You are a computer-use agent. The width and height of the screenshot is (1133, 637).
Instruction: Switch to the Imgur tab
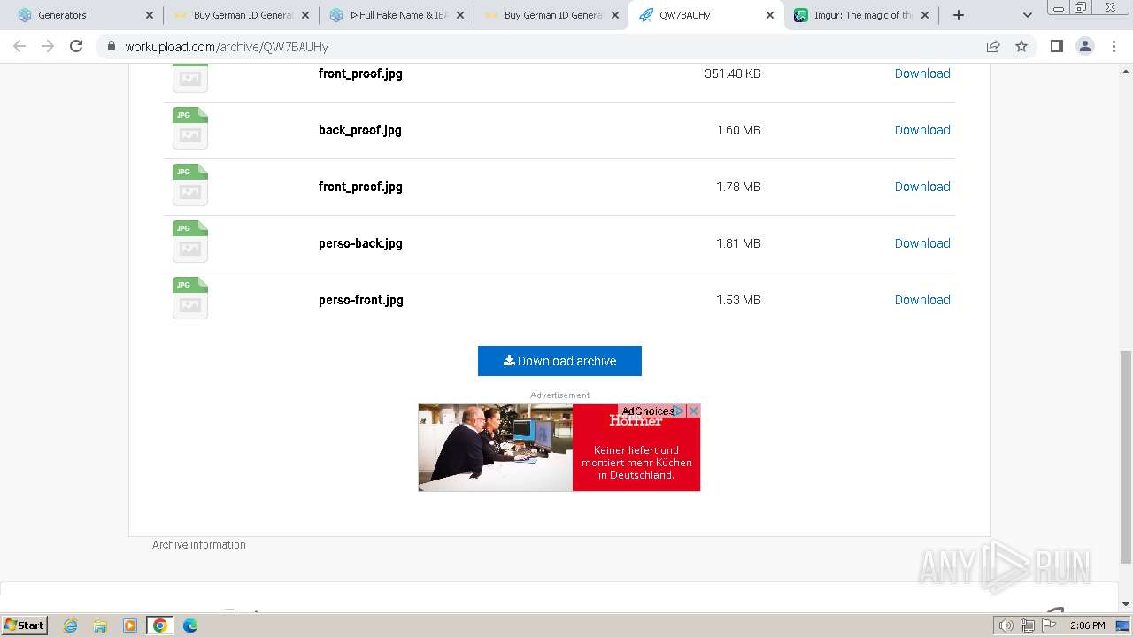pos(860,15)
